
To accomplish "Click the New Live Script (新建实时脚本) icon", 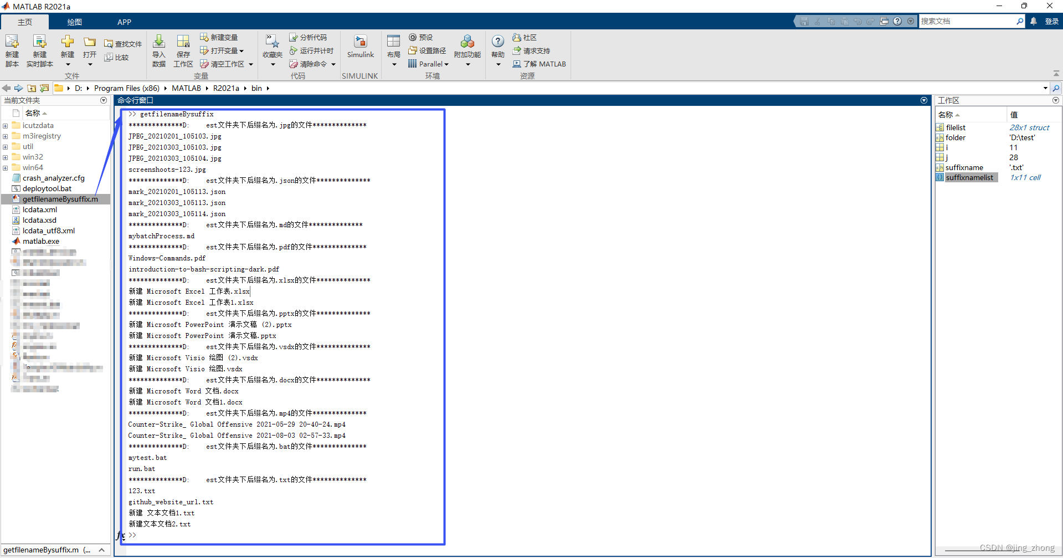I will click(39, 42).
